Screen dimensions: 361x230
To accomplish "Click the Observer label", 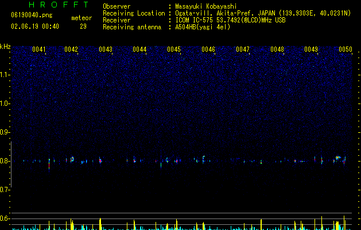I will click(x=117, y=6).
